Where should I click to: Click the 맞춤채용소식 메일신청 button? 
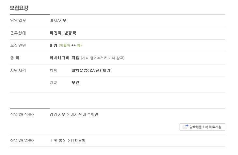pos(202,127)
